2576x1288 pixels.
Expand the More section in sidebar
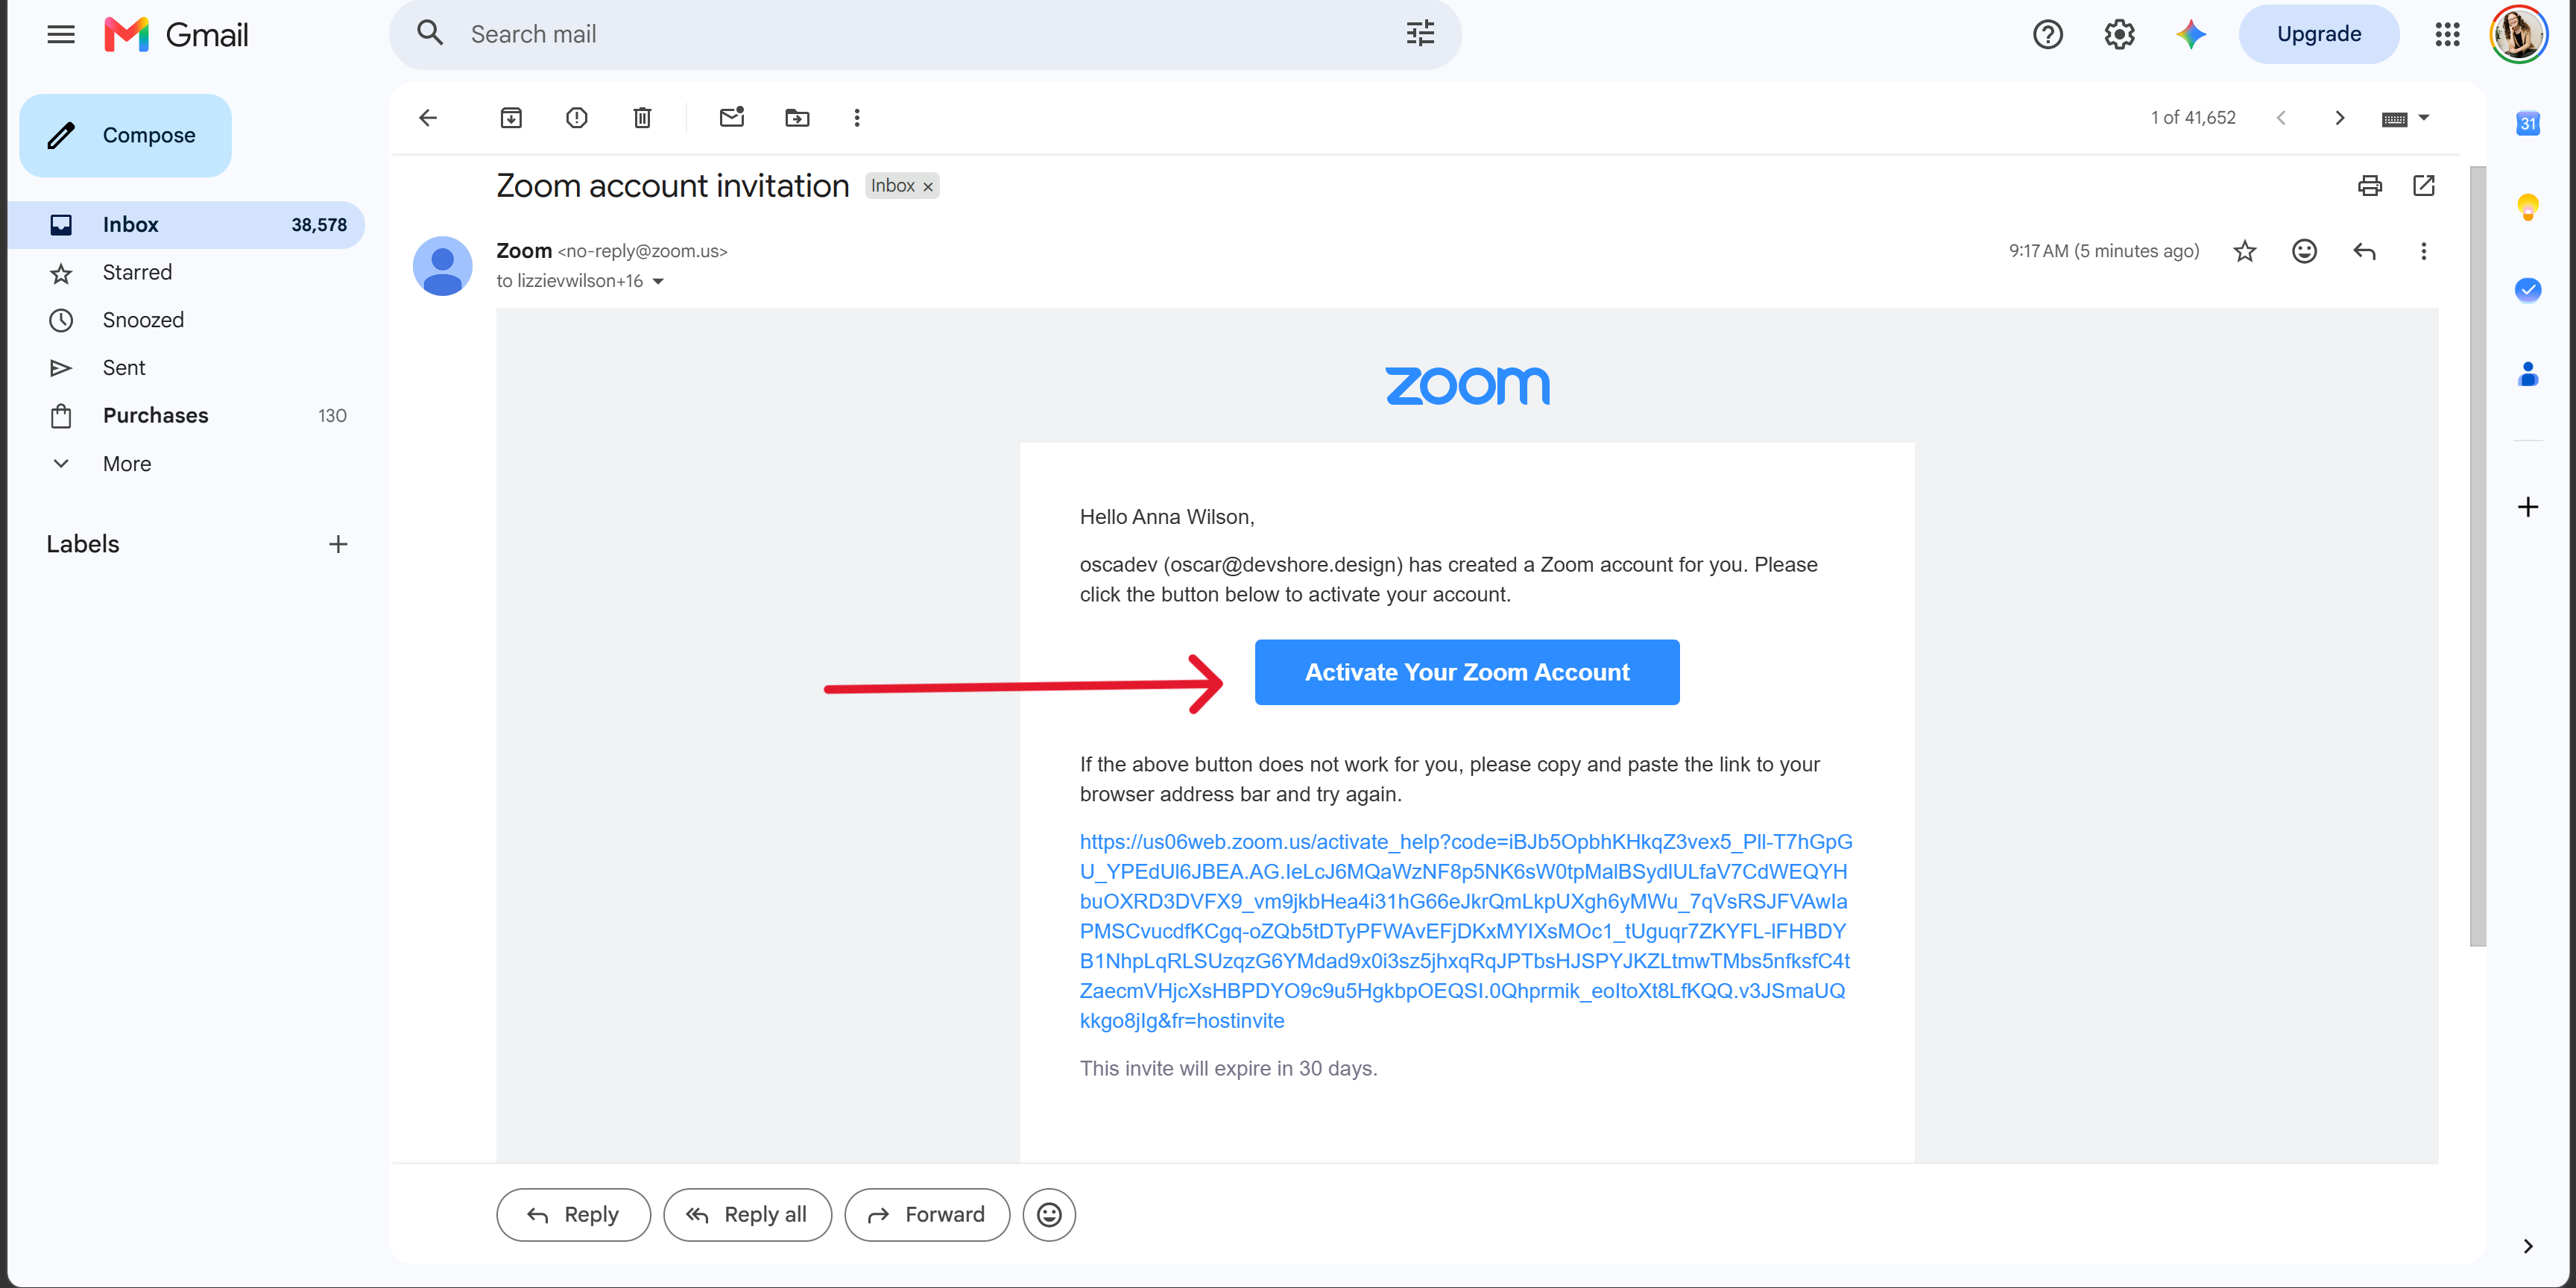click(x=127, y=464)
